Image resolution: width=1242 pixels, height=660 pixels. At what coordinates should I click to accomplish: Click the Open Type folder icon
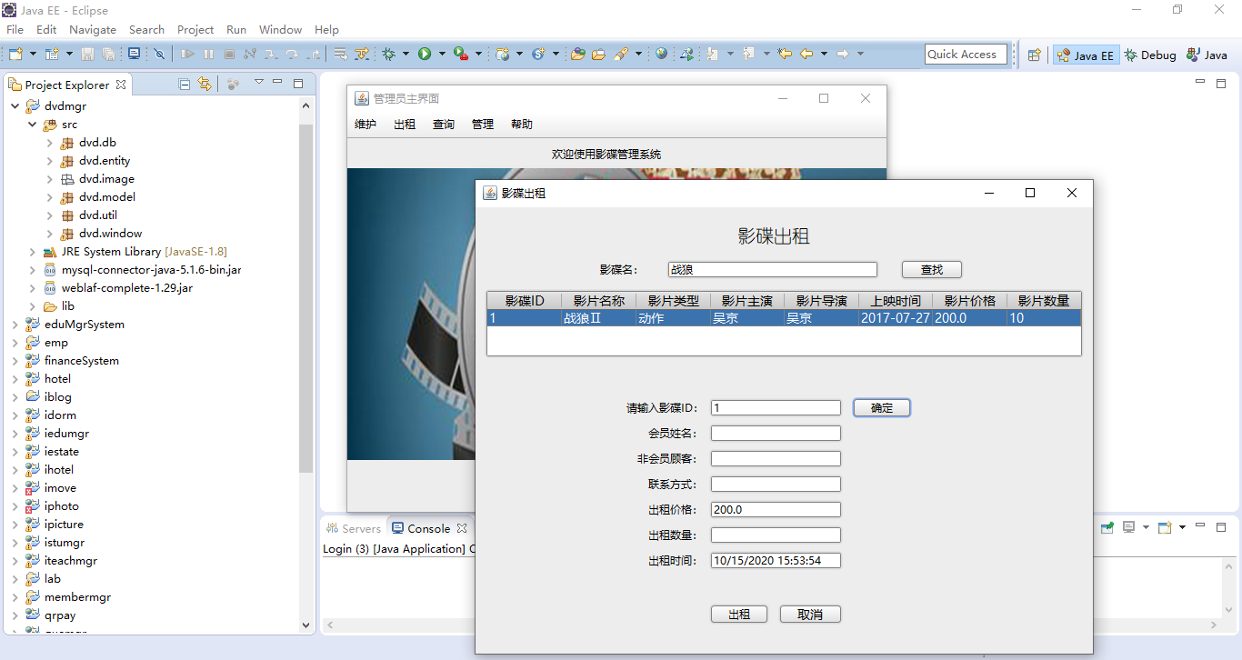tap(577, 55)
